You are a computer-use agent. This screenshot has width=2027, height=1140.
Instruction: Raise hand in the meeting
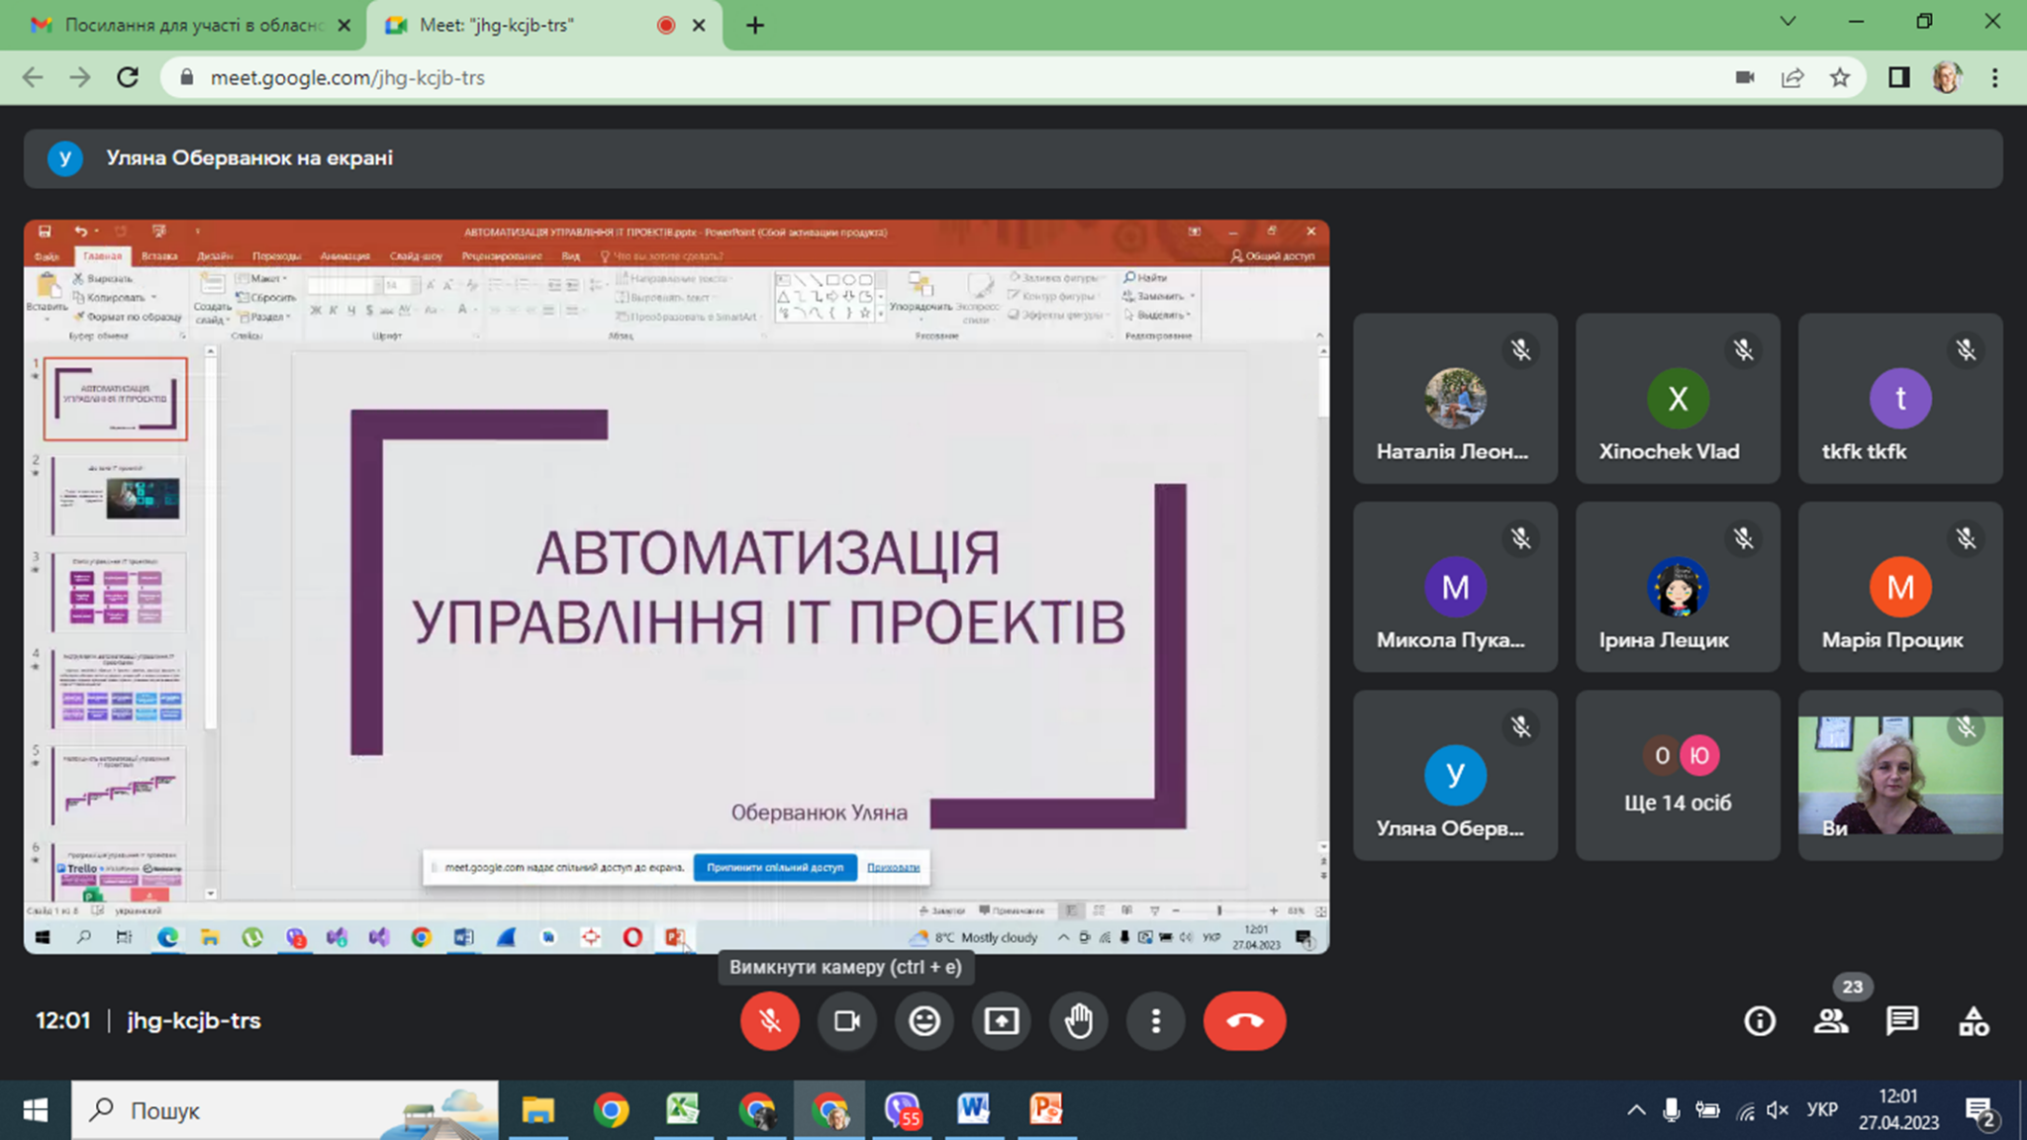click(1079, 1020)
